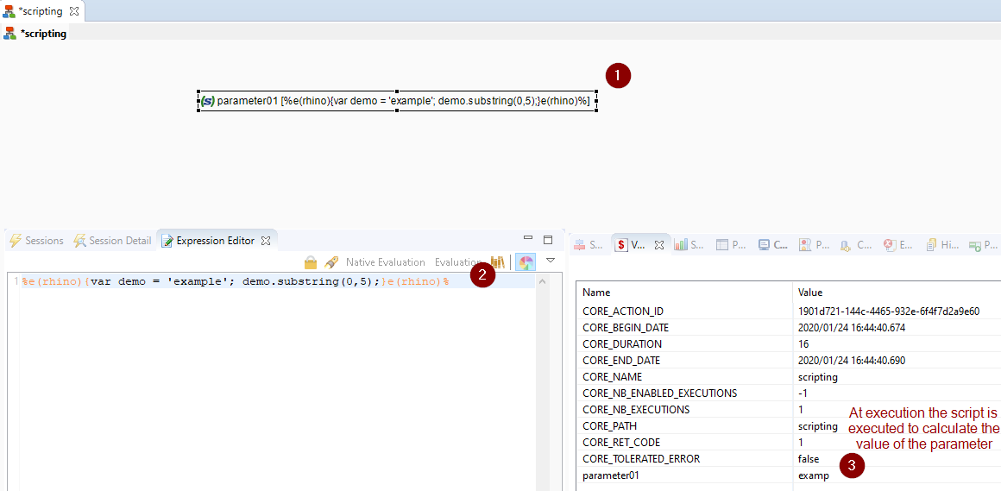Select the CORE_BEGIN_DATE row

pos(789,328)
